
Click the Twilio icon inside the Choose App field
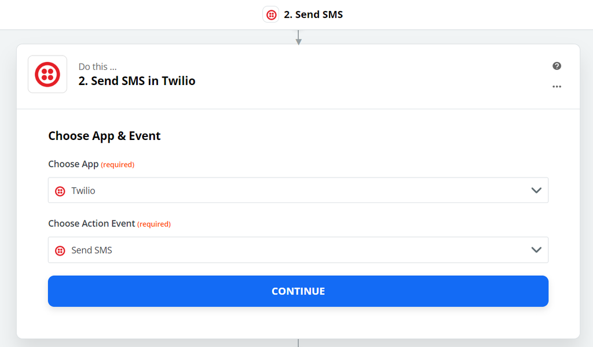(x=60, y=190)
